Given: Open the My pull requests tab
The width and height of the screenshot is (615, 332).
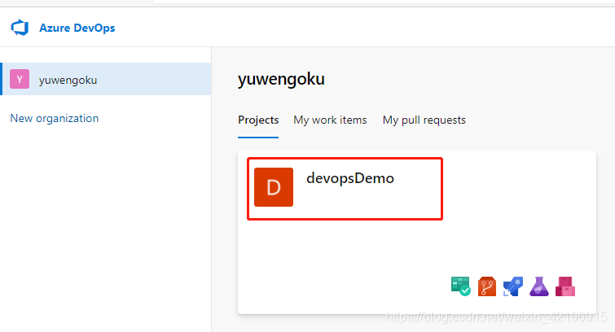Looking at the screenshot, I should point(424,120).
